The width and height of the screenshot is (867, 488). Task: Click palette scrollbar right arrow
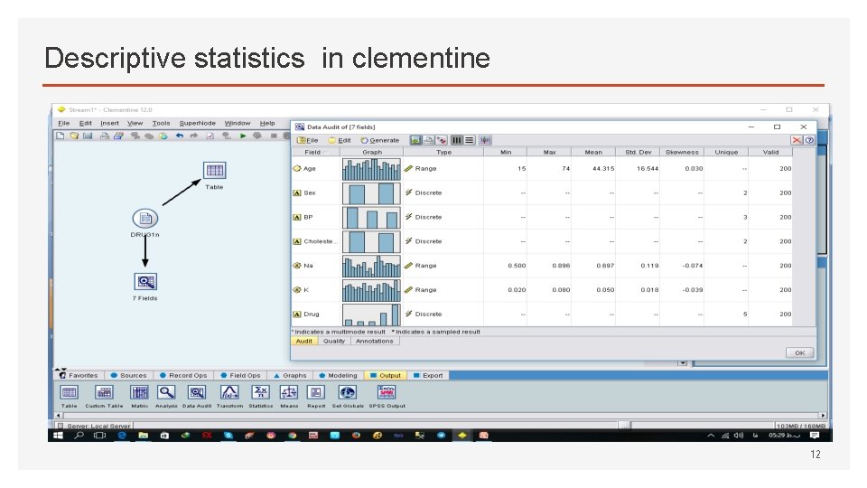click(823, 415)
